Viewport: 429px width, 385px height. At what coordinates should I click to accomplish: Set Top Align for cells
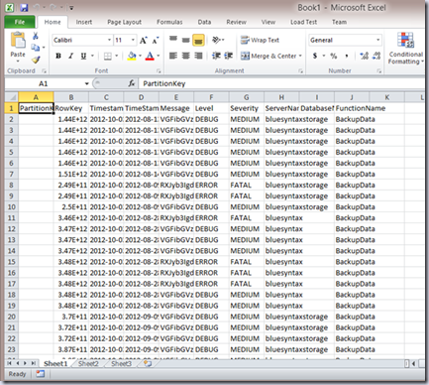click(x=173, y=40)
